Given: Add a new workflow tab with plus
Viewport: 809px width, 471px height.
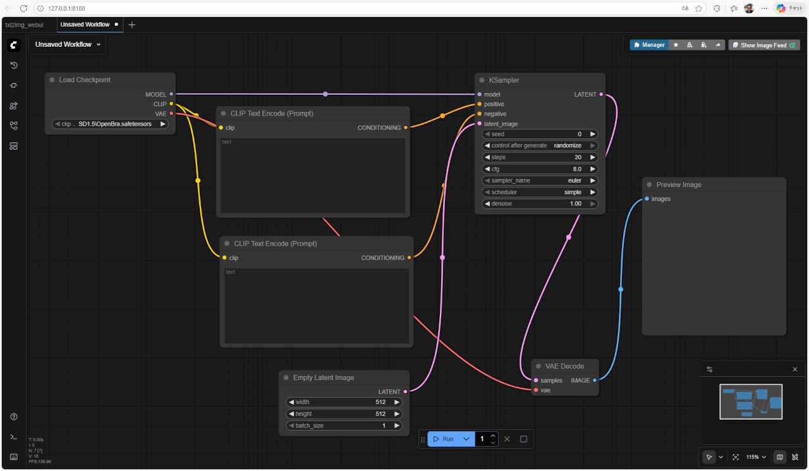Looking at the screenshot, I should click(131, 25).
